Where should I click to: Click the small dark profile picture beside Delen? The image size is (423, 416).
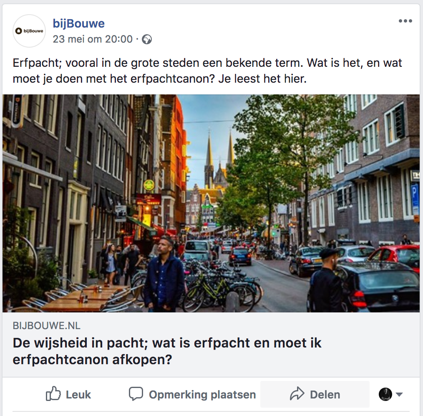pyautogui.click(x=385, y=394)
